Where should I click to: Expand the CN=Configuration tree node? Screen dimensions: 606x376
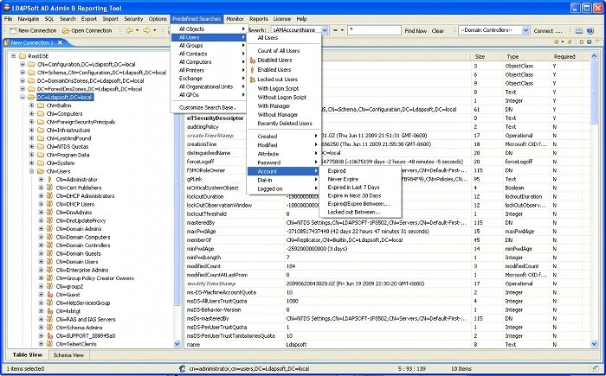pos(23,65)
